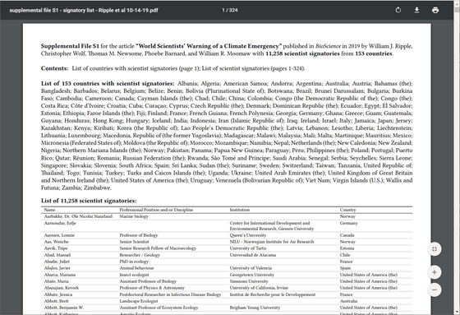Select the name 'Abadie, Juliet'

[57, 262]
